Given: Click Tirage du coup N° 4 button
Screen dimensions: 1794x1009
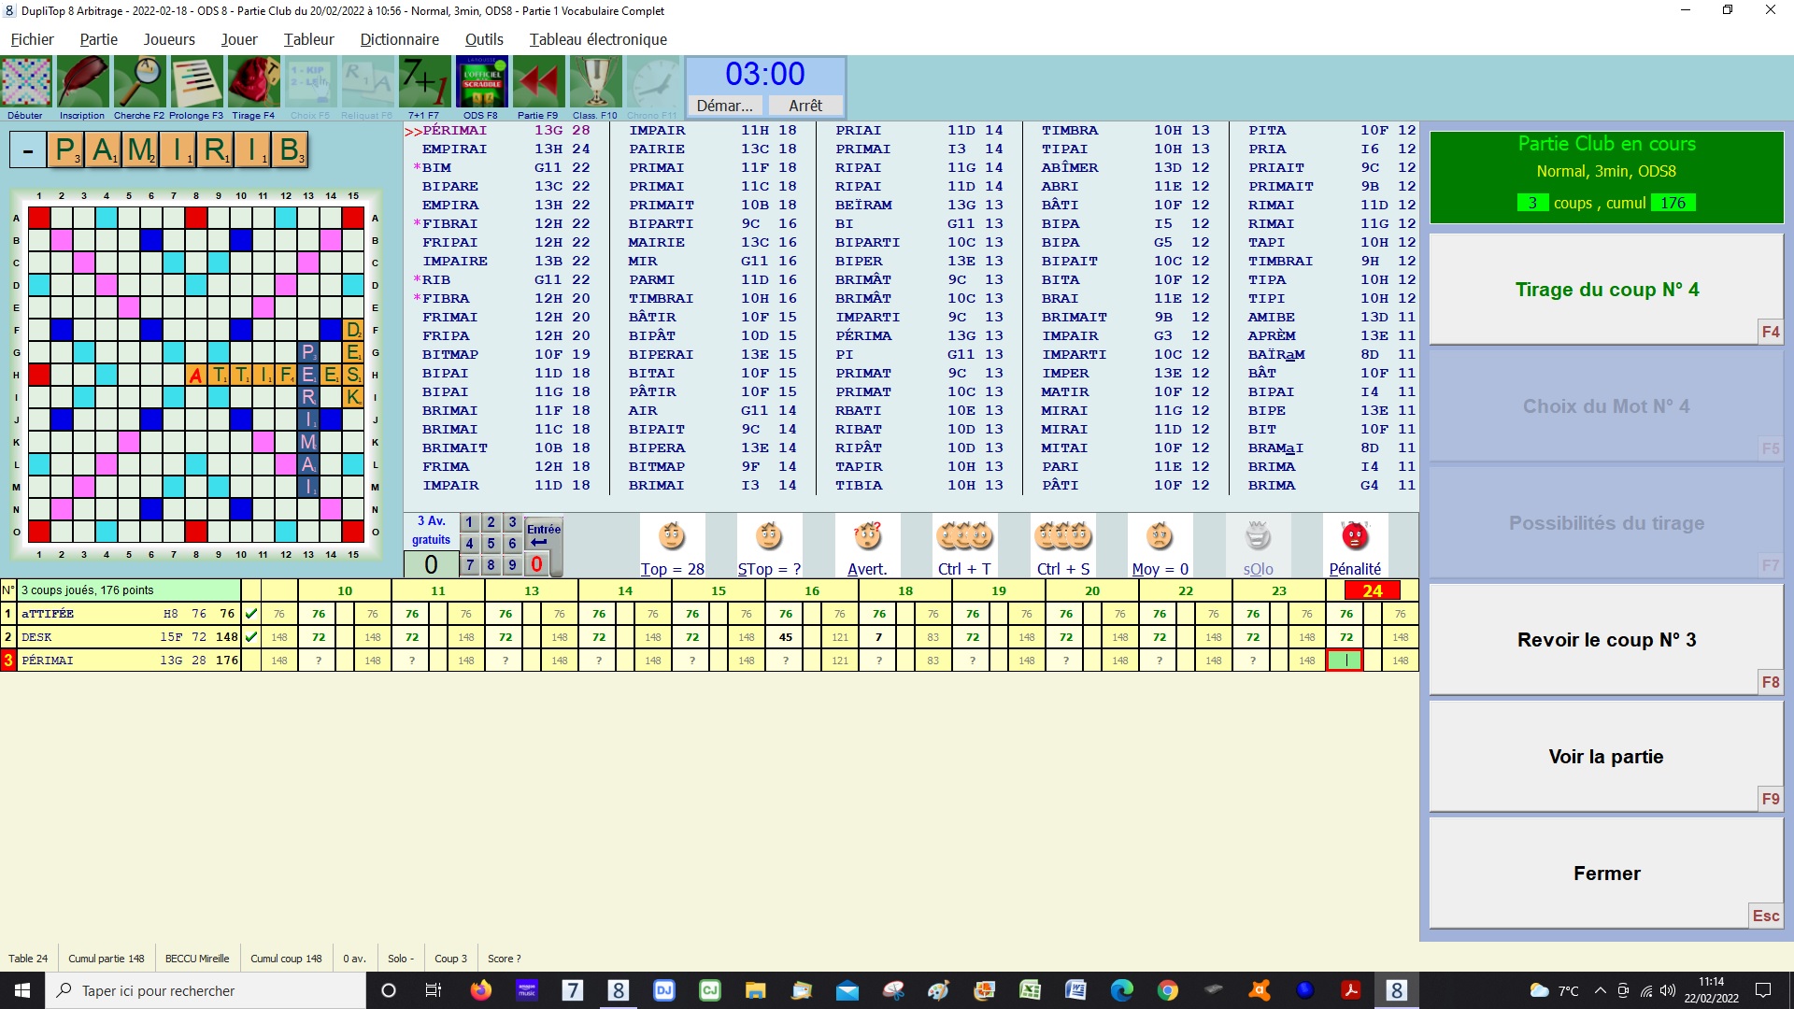Looking at the screenshot, I should tap(1606, 290).
